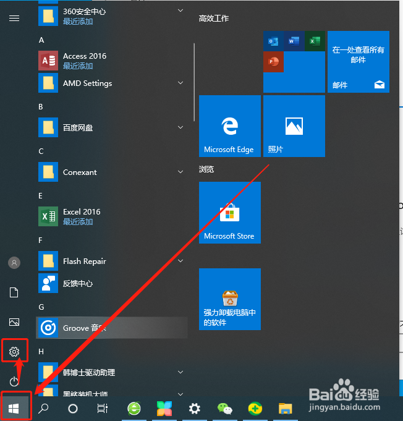Open taskbar search magnifier
Image resolution: width=403 pixels, height=421 pixels.
(43, 409)
